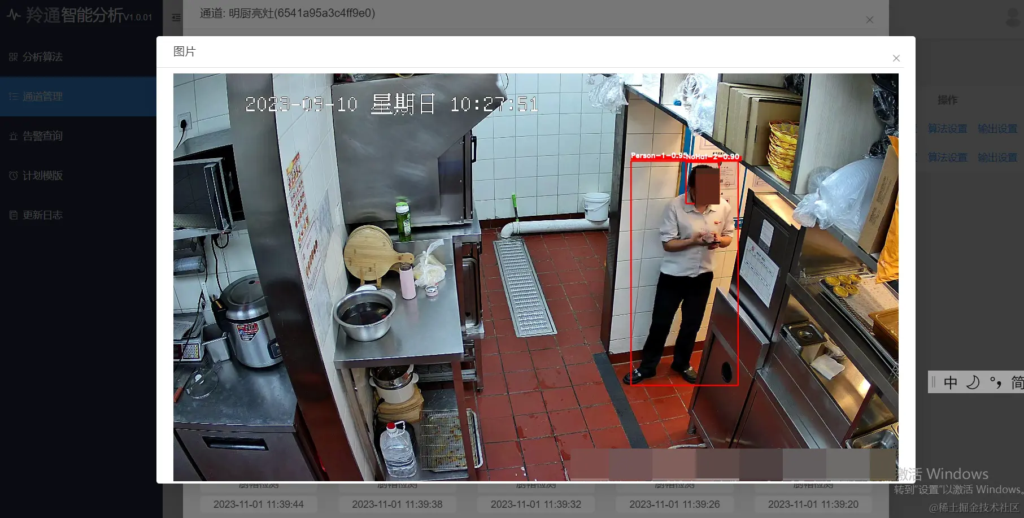Screen dimensions: 1024x518
Task: Select 通道管理 in the sidebar
Action: (x=78, y=97)
